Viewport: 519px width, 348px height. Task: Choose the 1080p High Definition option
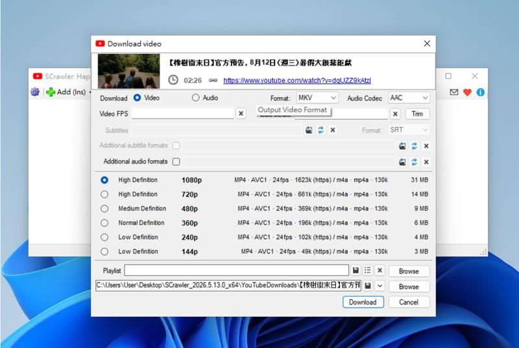[104, 180]
